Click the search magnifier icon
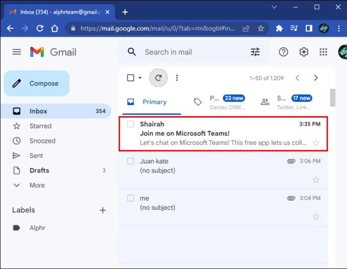The height and width of the screenshot is (269, 347). click(x=132, y=52)
